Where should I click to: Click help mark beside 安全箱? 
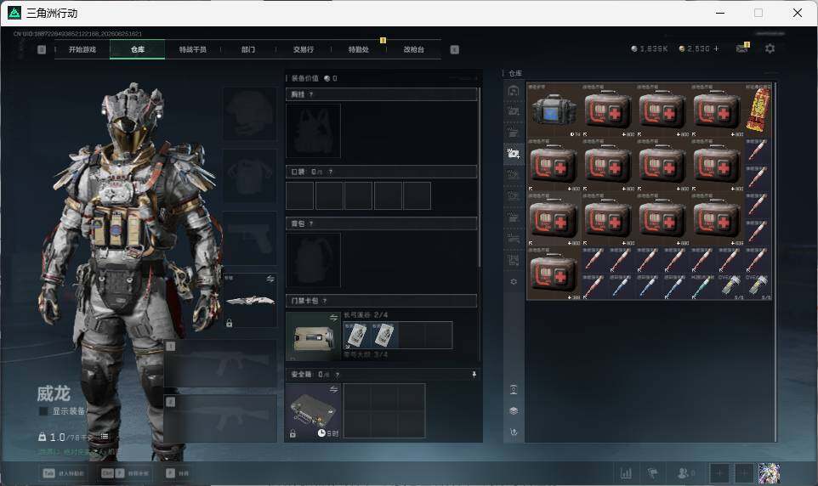pyautogui.click(x=337, y=375)
